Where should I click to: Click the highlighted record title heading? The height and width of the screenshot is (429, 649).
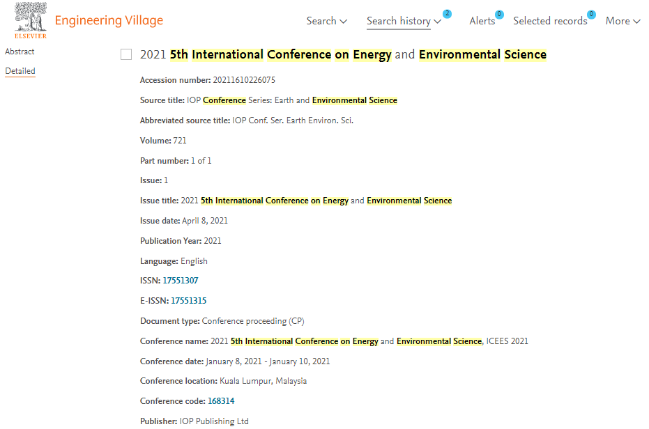[343, 54]
